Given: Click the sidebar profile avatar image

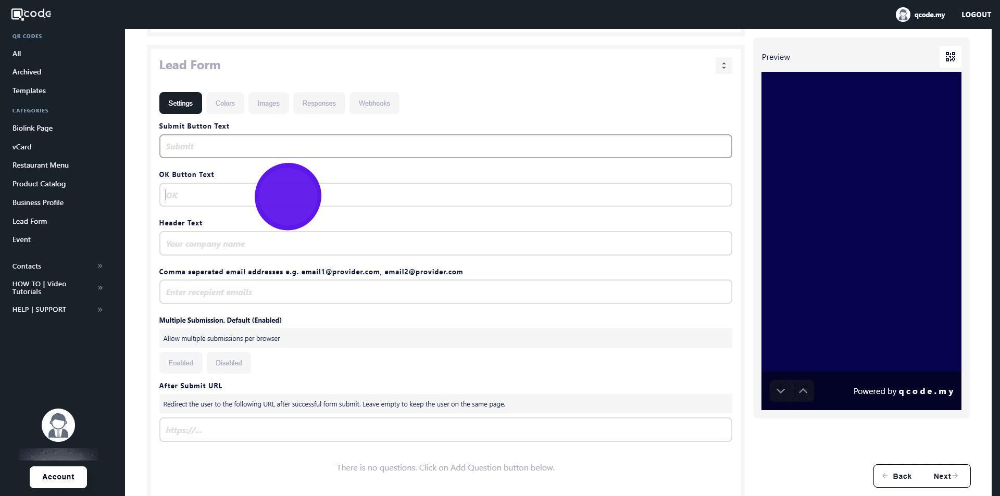Looking at the screenshot, I should pos(58,425).
